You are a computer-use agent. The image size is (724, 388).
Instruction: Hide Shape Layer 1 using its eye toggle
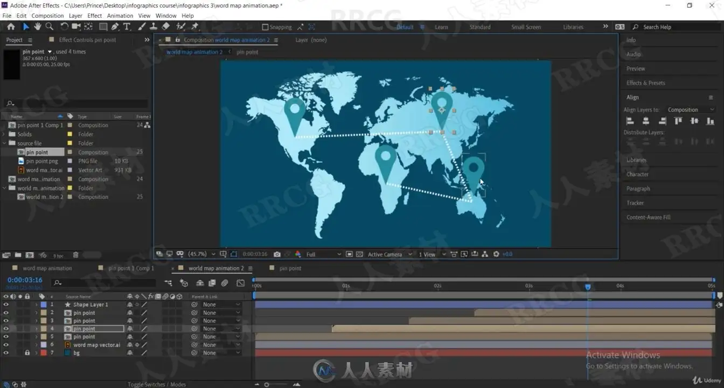[x=6, y=304]
